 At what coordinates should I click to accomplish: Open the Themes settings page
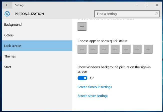(10, 56)
